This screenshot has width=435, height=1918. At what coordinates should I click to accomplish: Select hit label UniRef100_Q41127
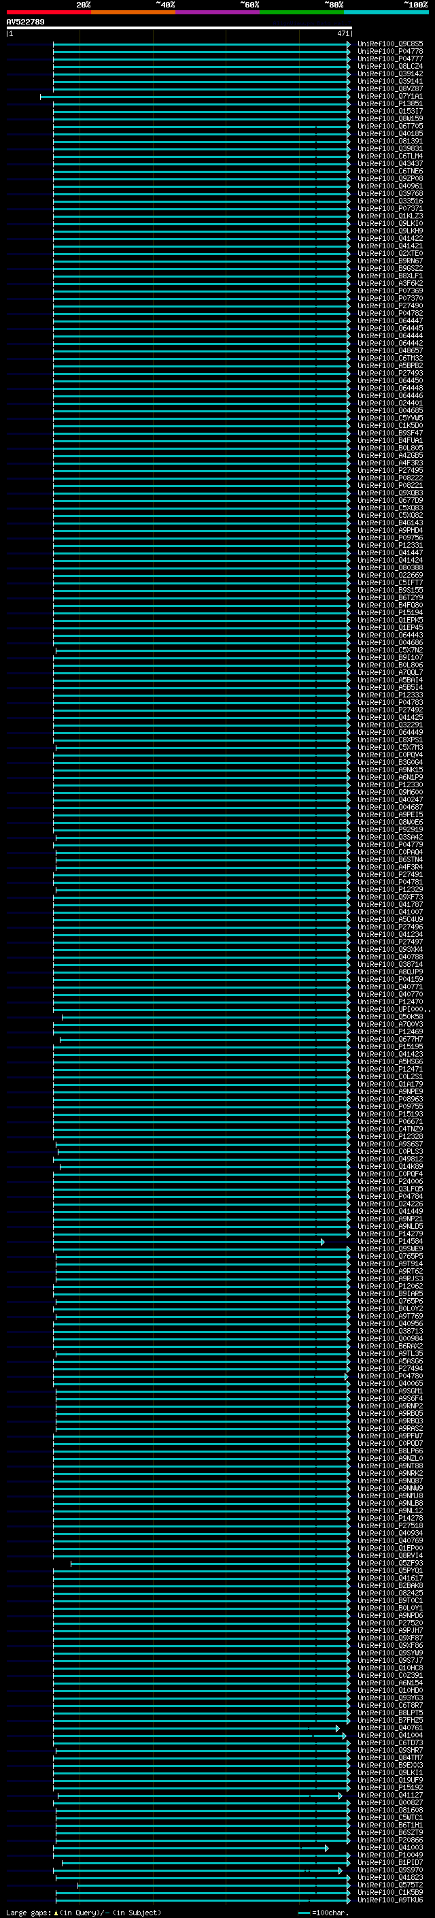pos(390,1795)
